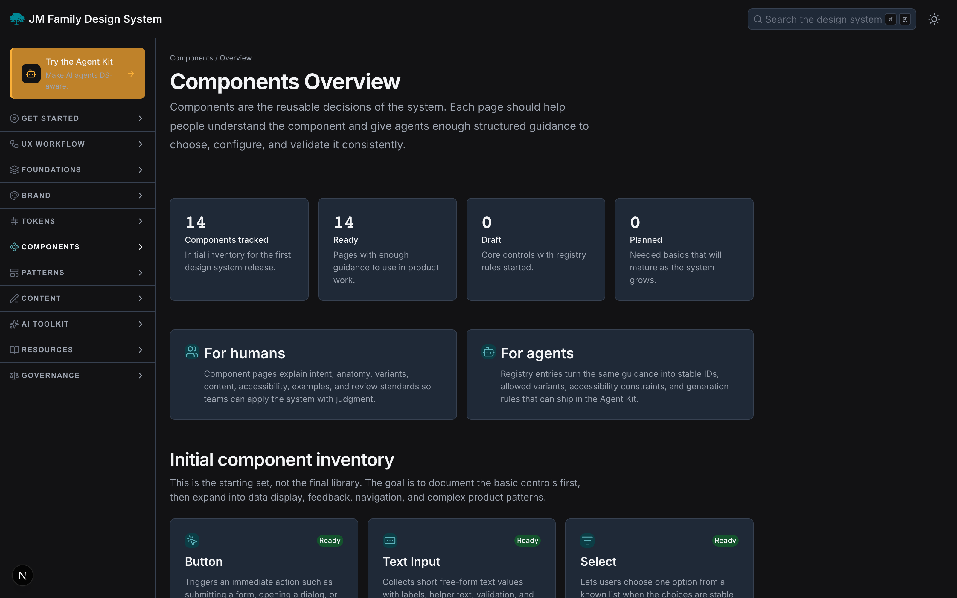Viewport: 957px width, 598px height.
Task: Click the Brand palette icon
Action: (14, 195)
